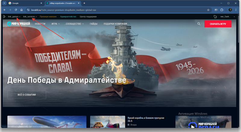Click the День Победы в Адмиралтействе headline
241x132 pixels.
click(x=67, y=80)
